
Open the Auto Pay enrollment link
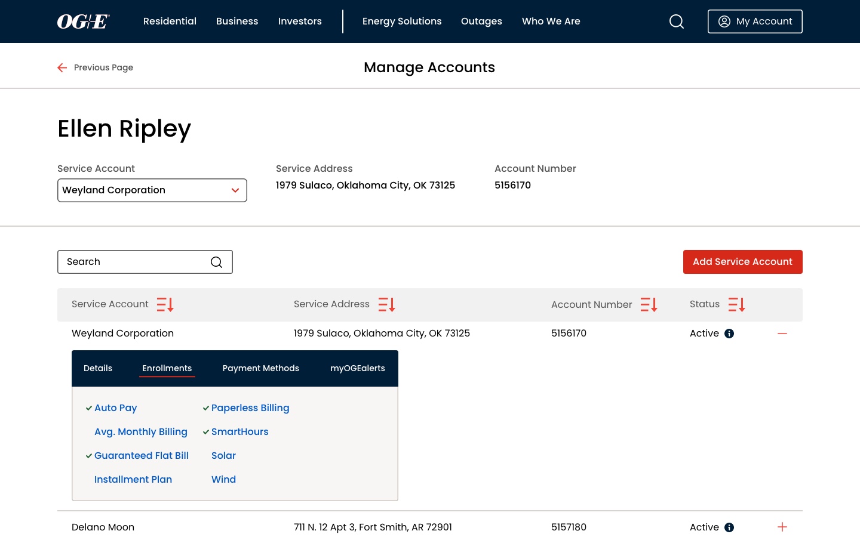116,408
